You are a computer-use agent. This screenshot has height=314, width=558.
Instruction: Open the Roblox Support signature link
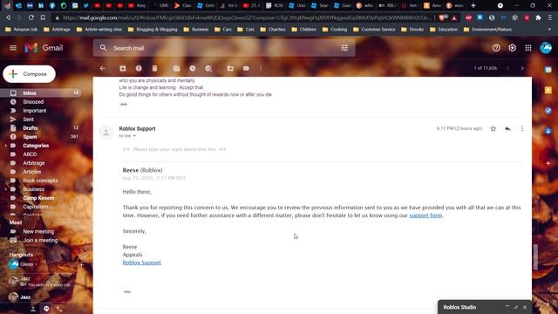pyautogui.click(x=141, y=263)
